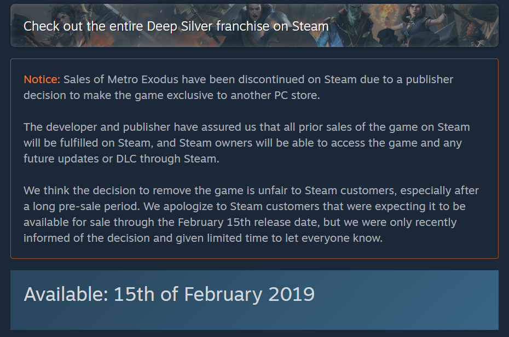Click the "Available: 15th of February 2019" heading

pyautogui.click(x=169, y=294)
